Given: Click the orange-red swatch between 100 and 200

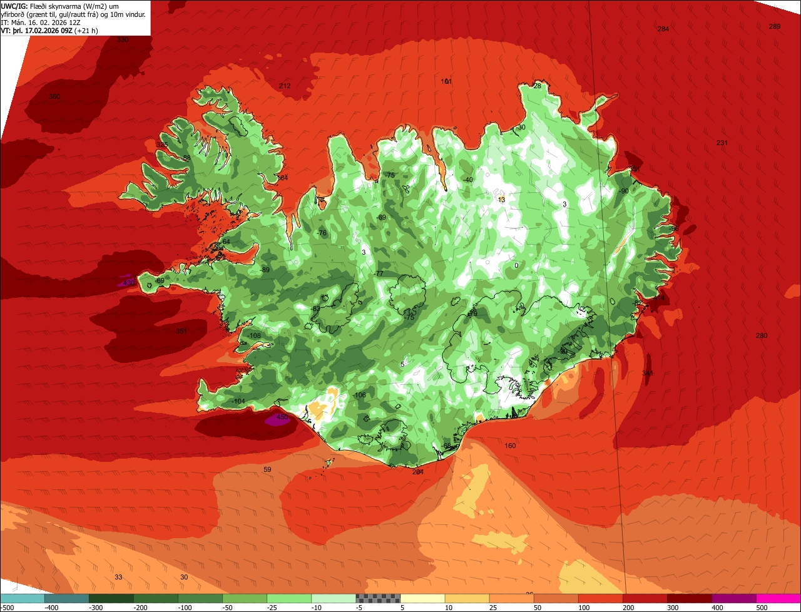Looking at the screenshot, I should tap(600, 598).
